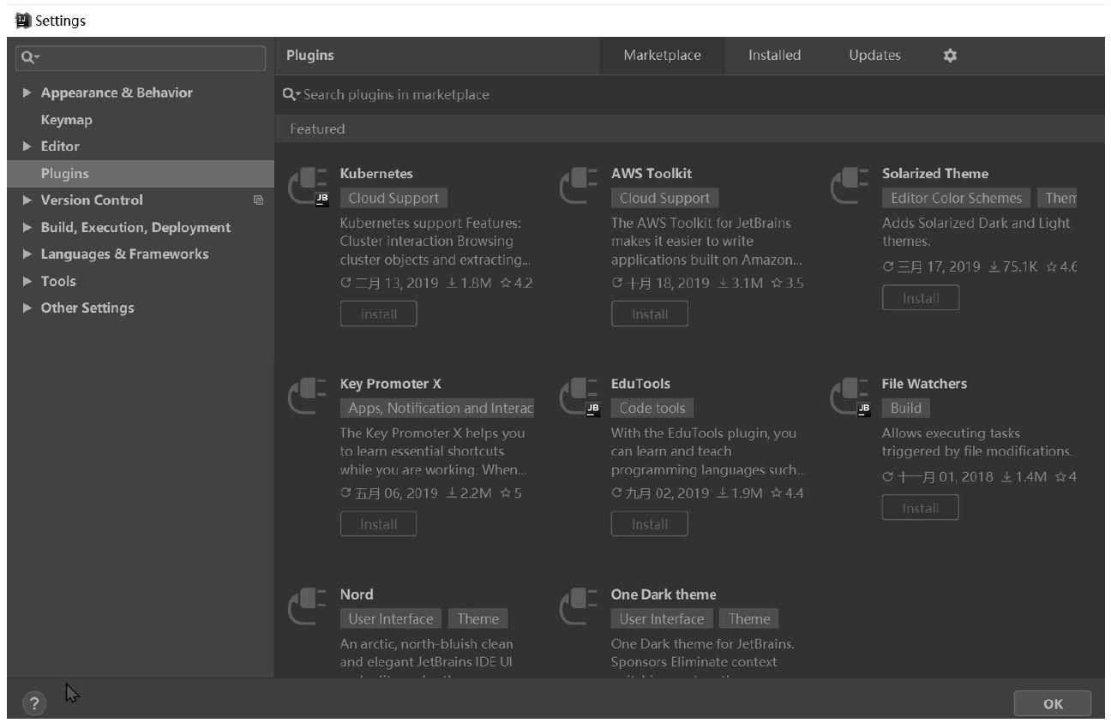
Task: Switch to the Updates tab
Action: (x=874, y=55)
